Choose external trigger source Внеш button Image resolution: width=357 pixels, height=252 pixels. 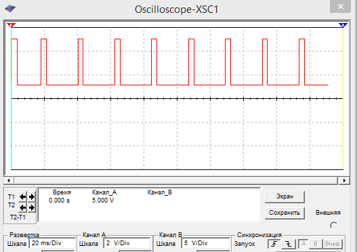332,244
